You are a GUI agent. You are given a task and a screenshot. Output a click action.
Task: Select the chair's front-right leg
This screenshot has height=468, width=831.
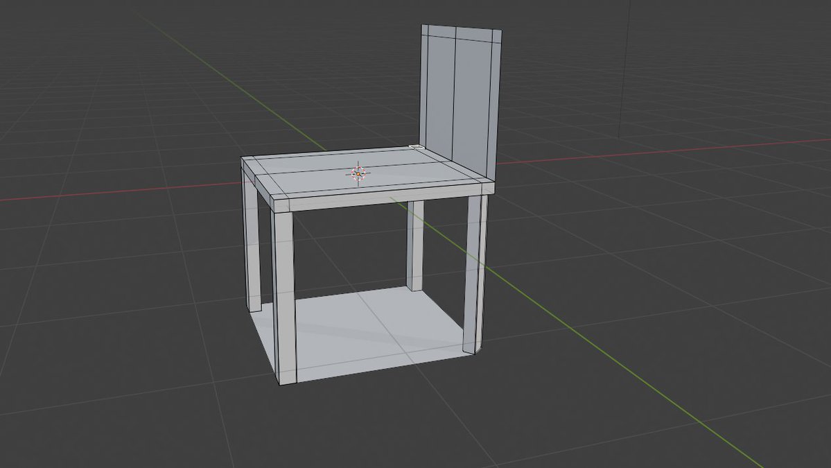tap(475, 273)
